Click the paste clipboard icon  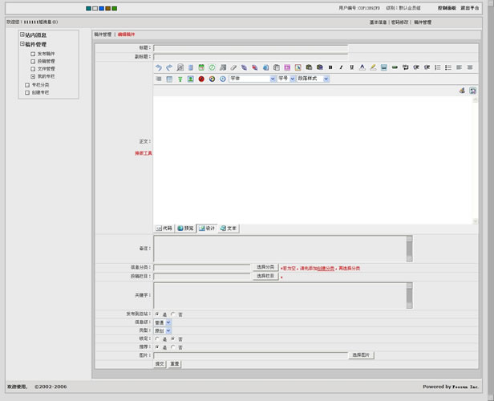coord(277,67)
